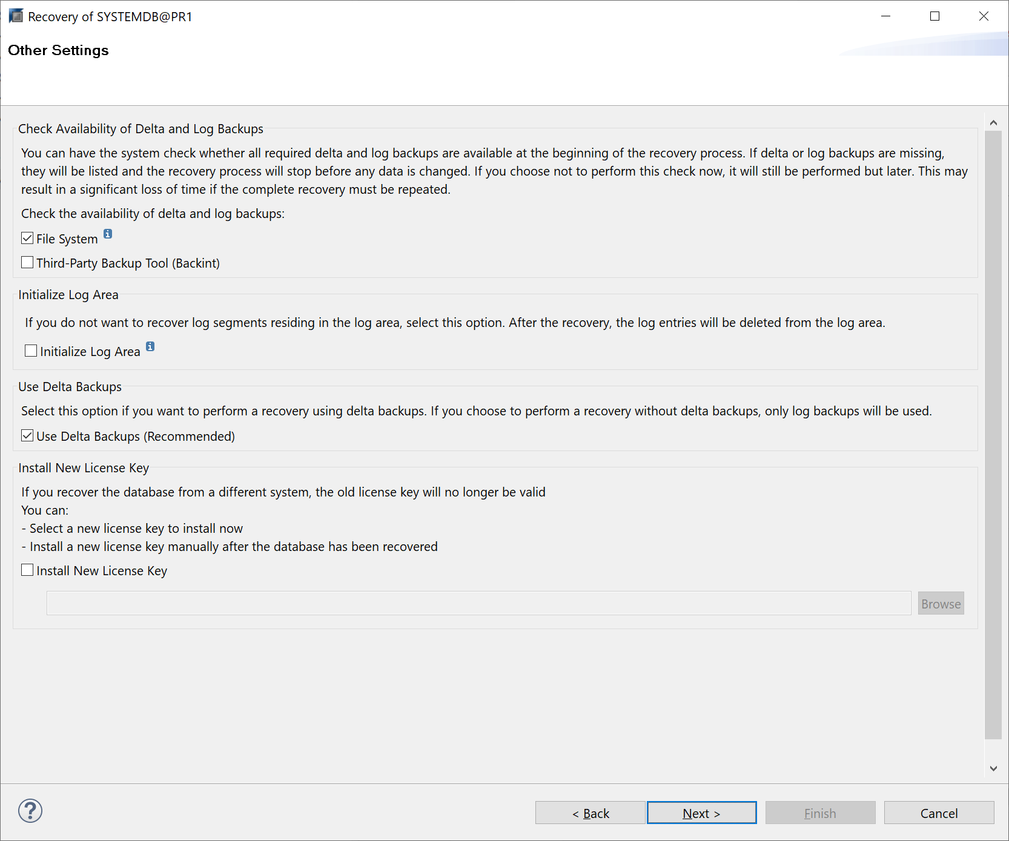
Task: Uncheck the File System checkbox
Action: [27, 239]
